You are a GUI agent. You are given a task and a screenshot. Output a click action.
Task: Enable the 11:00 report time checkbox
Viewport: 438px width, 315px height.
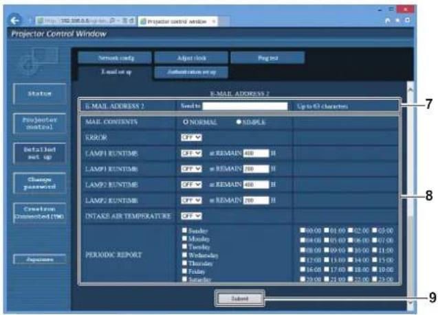[x=375, y=250]
